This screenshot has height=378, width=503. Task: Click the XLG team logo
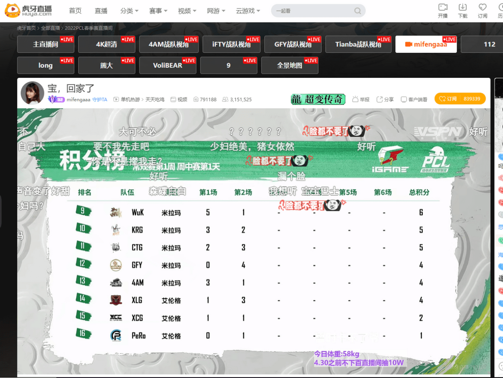116,300
